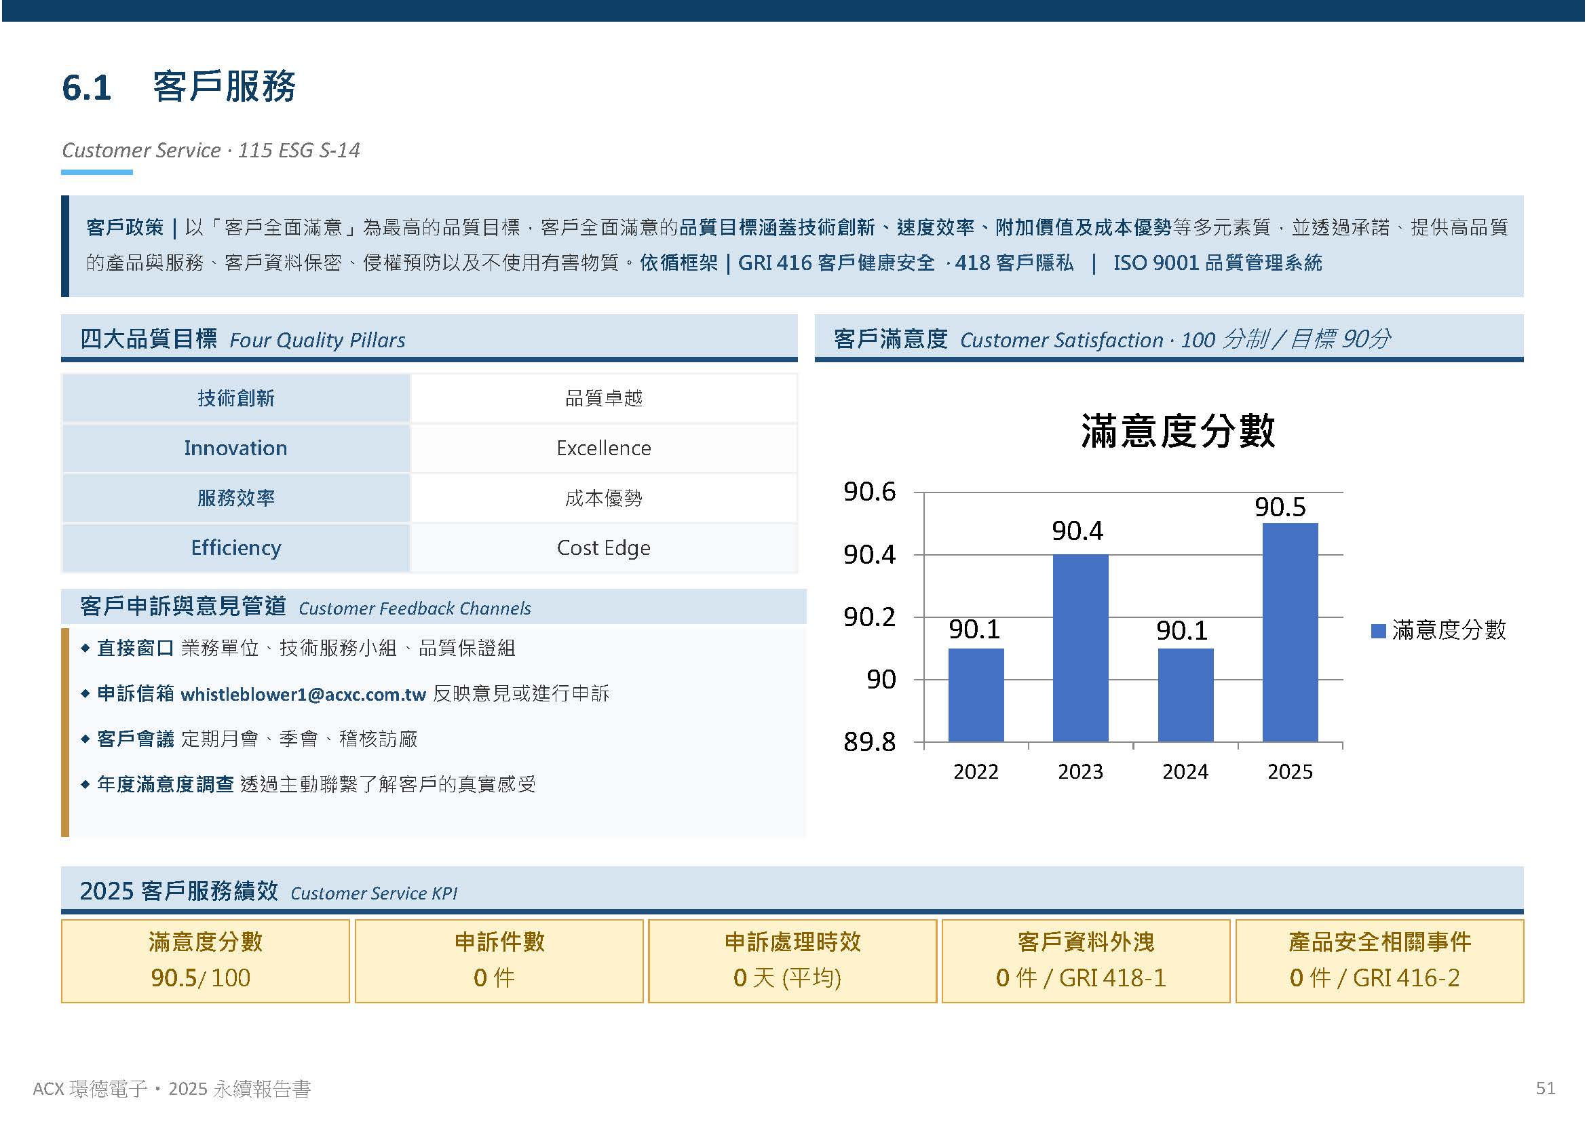The image size is (1587, 1122).
Task: Click the 2025 bar in satisfaction chart
Action: [1290, 632]
